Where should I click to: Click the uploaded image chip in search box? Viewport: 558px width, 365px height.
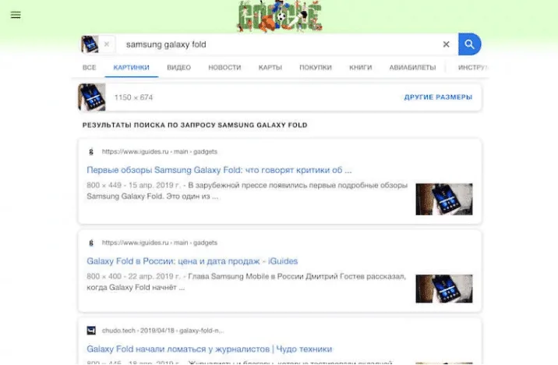[90, 44]
